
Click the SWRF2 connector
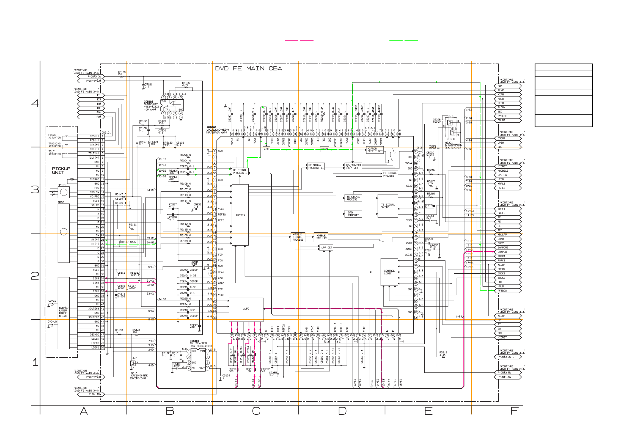point(508,213)
